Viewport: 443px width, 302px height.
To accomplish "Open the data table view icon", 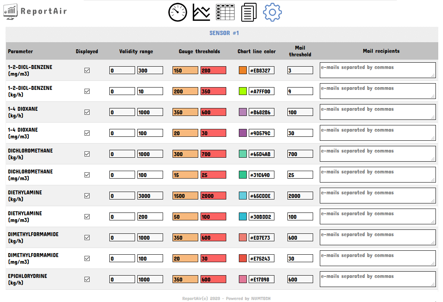I will [x=225, y=12].
